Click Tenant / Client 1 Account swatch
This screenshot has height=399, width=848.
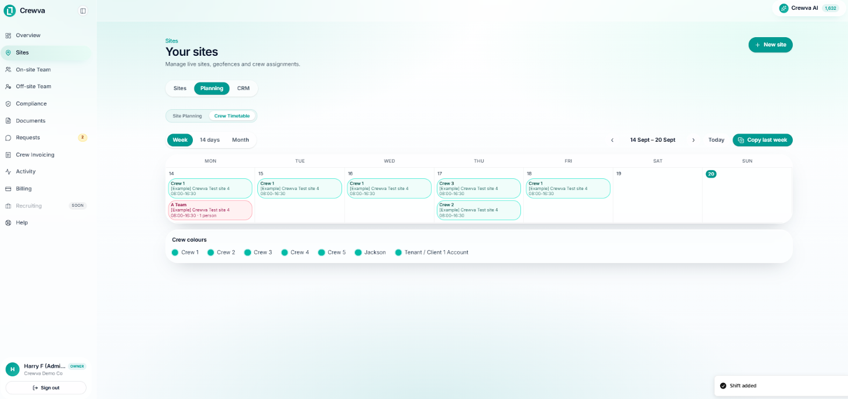[398, 253]
